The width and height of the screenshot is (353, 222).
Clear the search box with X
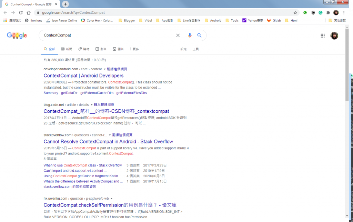(x=178, y=36)
